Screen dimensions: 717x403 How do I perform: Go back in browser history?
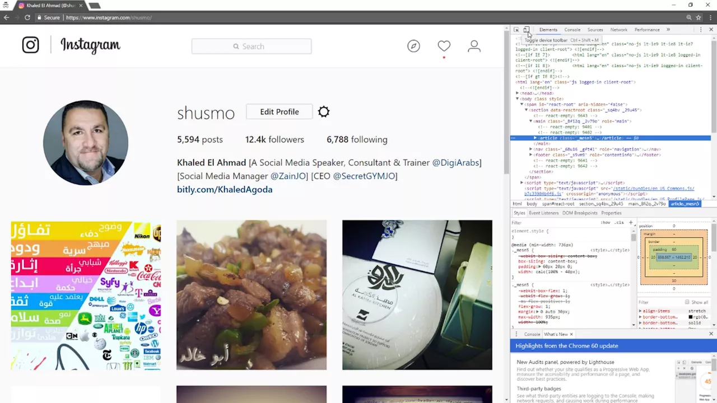click(x=6, y=17)
